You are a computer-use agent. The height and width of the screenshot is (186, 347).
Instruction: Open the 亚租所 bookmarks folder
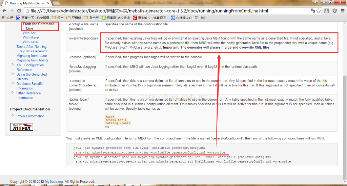coord(74,18)
